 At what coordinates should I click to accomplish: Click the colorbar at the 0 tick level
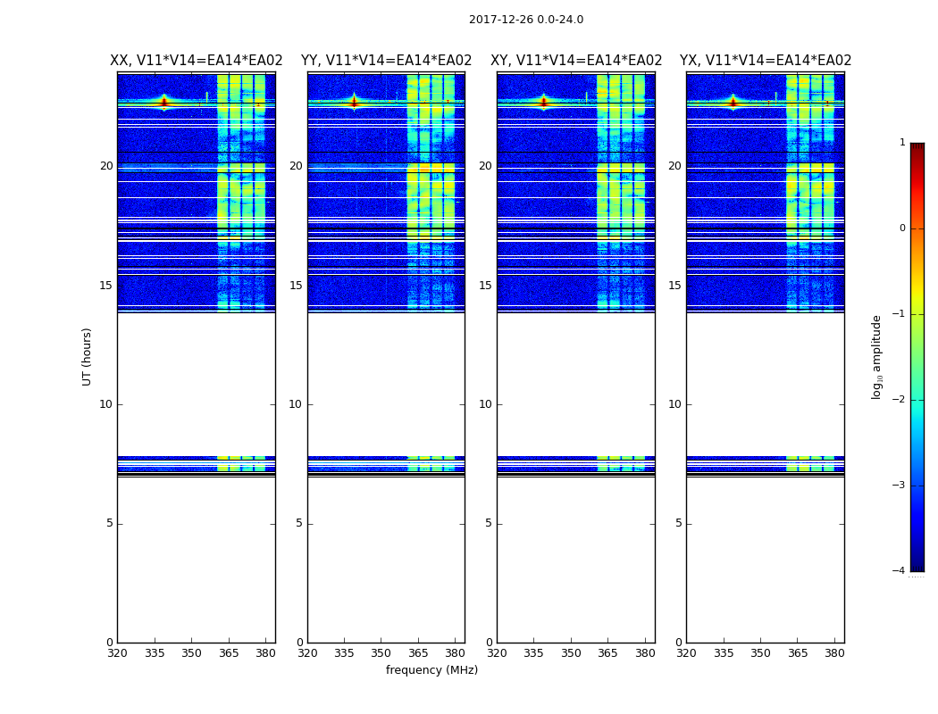pos(917,228)
